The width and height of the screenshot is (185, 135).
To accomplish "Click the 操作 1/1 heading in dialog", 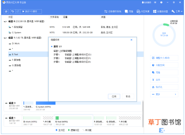I will 57,47.
